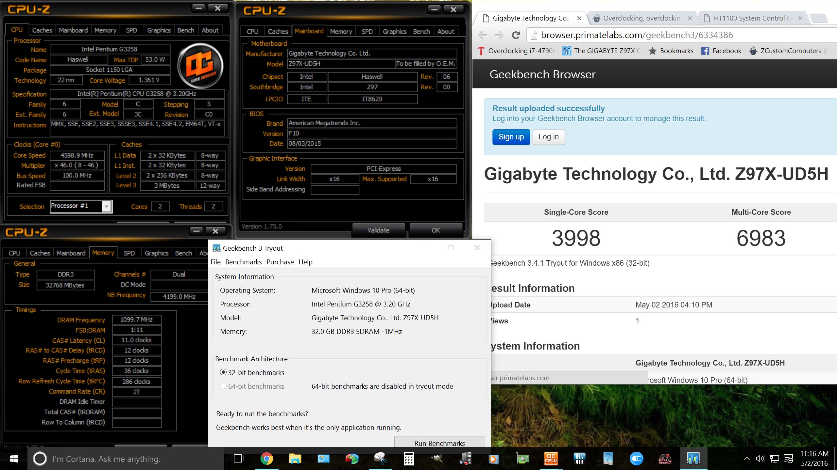The image size is (837, 470).
Task: Open the GIMP taskbar icon
Action: tap(437, 459)
